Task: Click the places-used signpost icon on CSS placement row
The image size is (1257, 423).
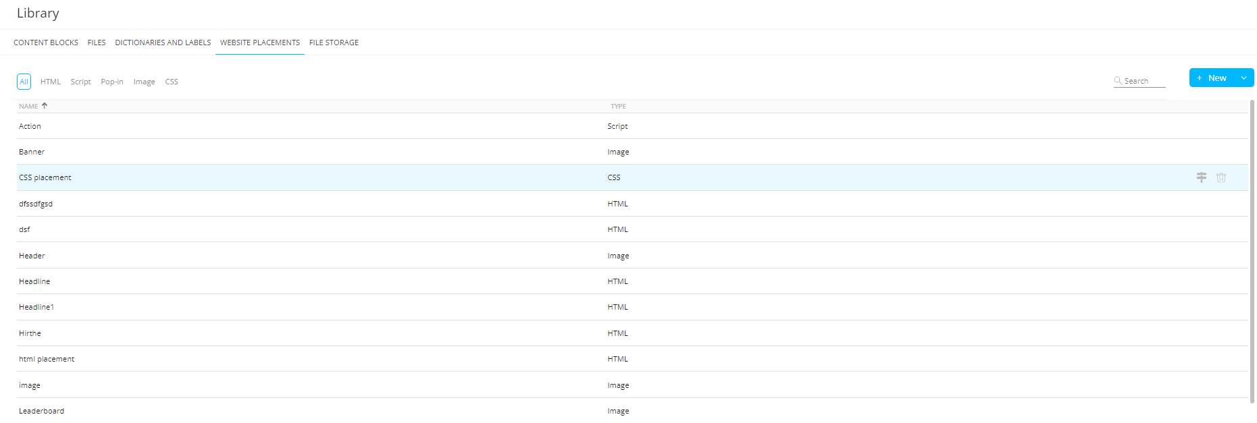Action: pyautogui.click(x=1201, y=177)
